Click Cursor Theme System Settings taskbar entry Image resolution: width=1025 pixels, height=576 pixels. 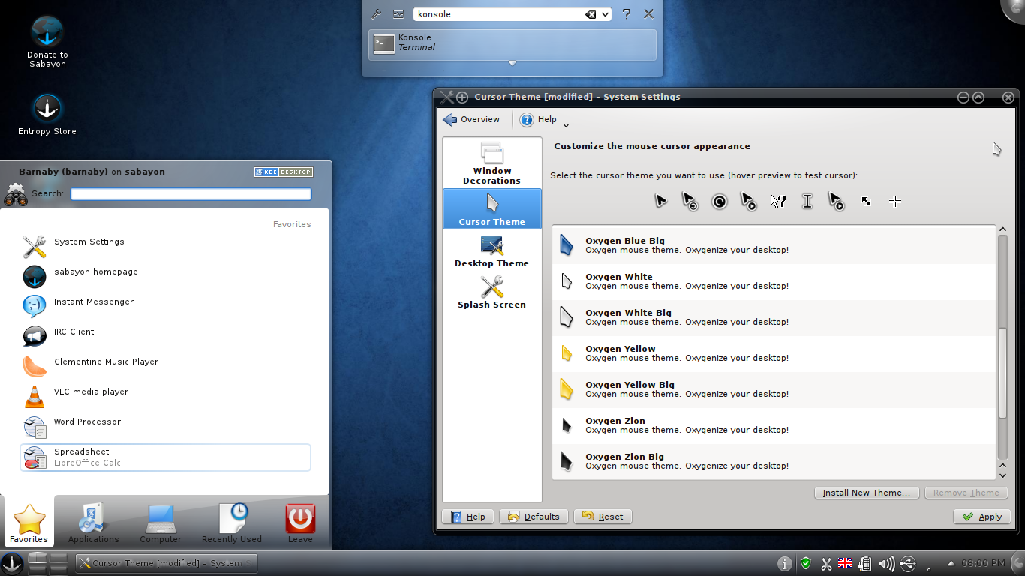pos(165,563)
